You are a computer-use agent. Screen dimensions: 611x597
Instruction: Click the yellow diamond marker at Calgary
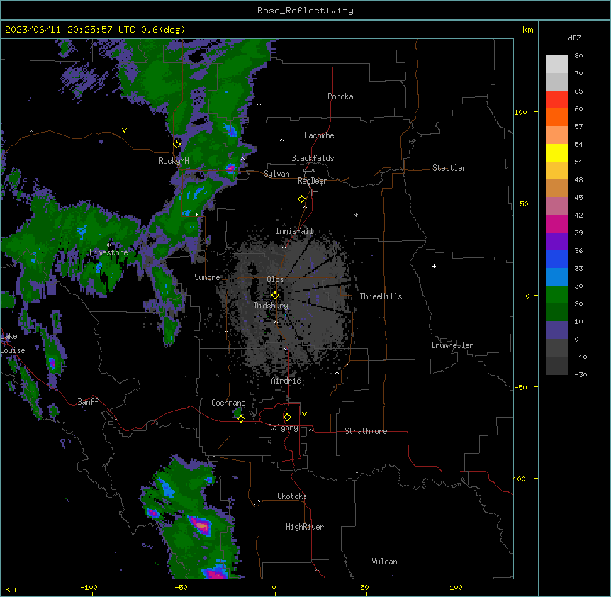287,418
